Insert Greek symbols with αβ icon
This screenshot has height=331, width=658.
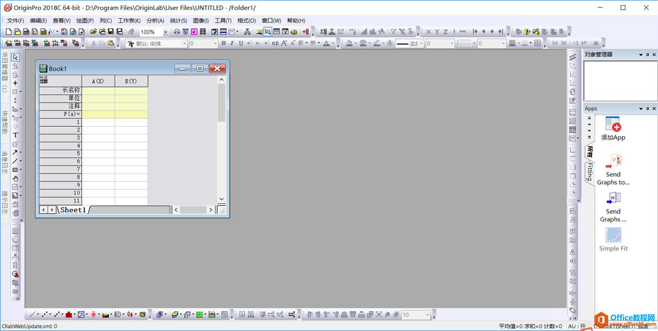tap(275, 43)
